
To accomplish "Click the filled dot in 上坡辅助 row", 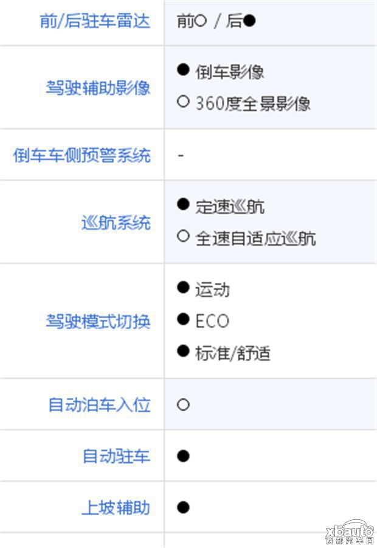I will (x=183, y=507).
